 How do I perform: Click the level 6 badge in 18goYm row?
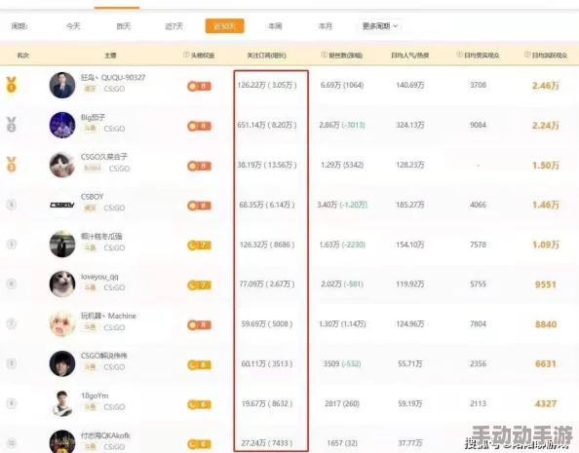[x=199, y=404]
